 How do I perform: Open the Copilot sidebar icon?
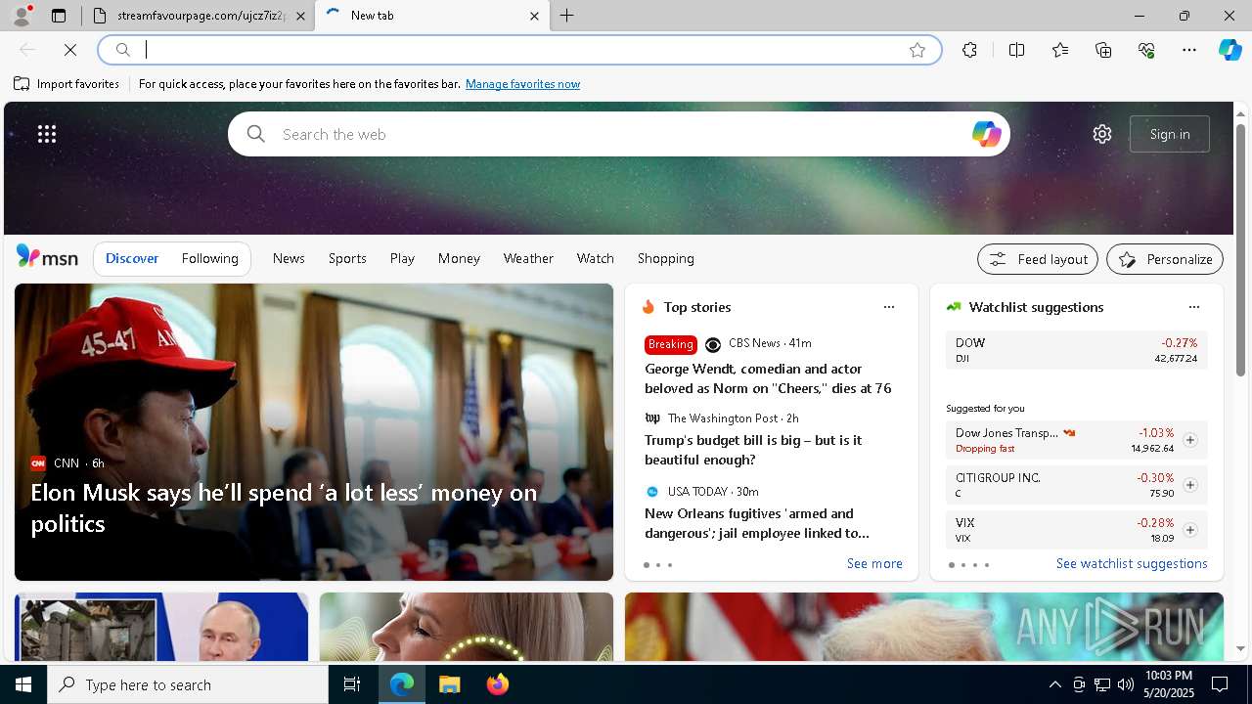(x=1230, y=50)
